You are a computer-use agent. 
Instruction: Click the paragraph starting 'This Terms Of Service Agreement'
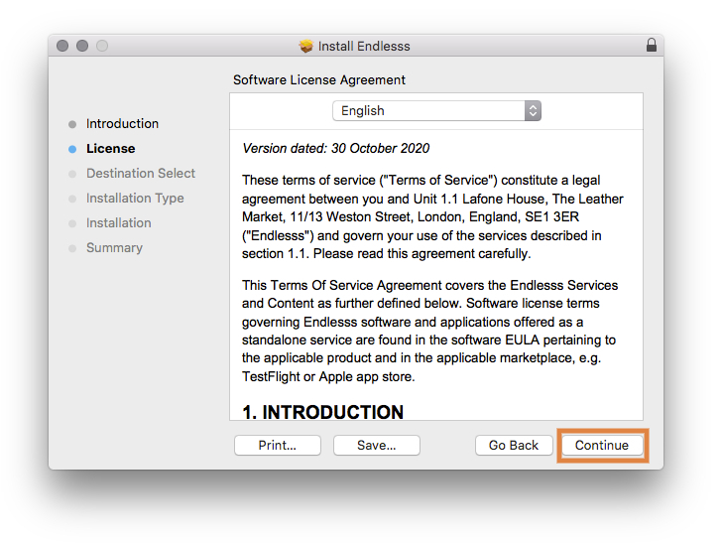(x=429, y=331)
